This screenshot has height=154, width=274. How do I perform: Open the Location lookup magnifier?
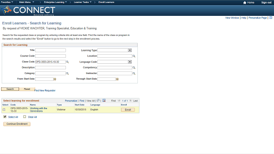coord(134,56)
